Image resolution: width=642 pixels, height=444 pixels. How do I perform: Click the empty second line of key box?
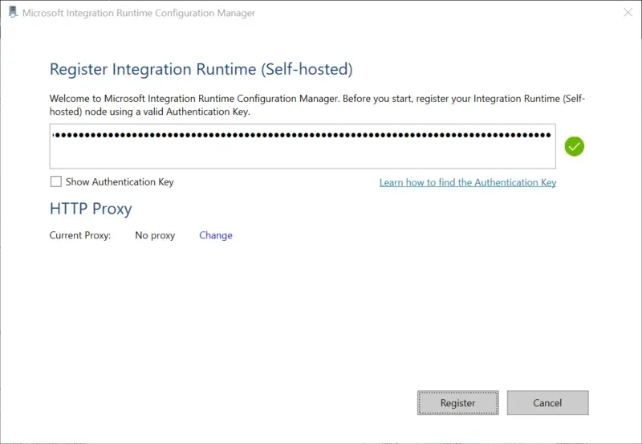coord(303,156)
